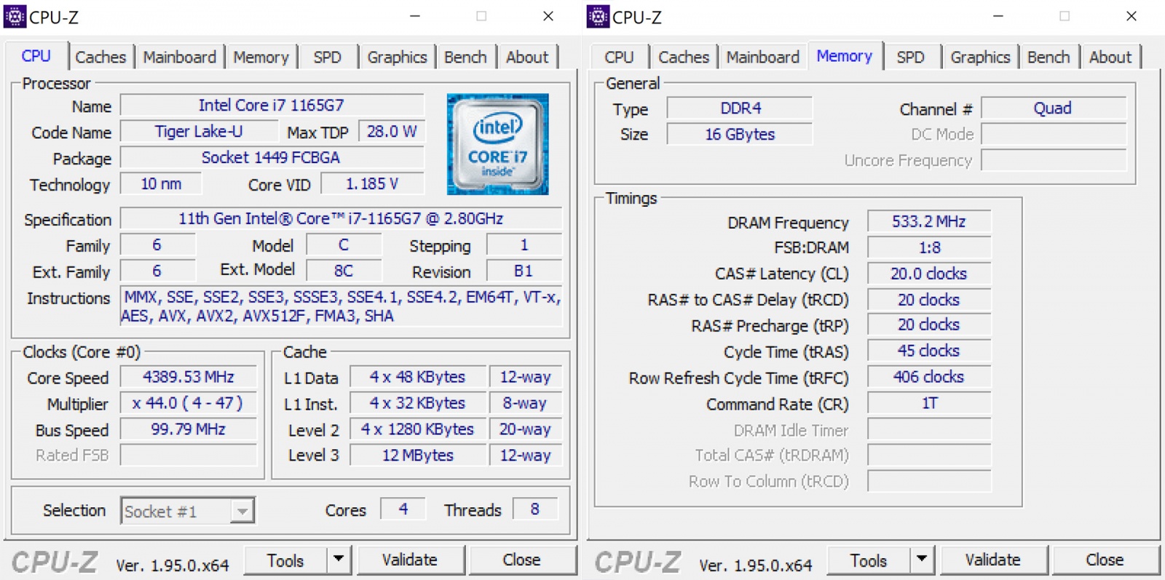
Task: Click the memory Size value '16 GBytes'
Action: coord(740,135)
